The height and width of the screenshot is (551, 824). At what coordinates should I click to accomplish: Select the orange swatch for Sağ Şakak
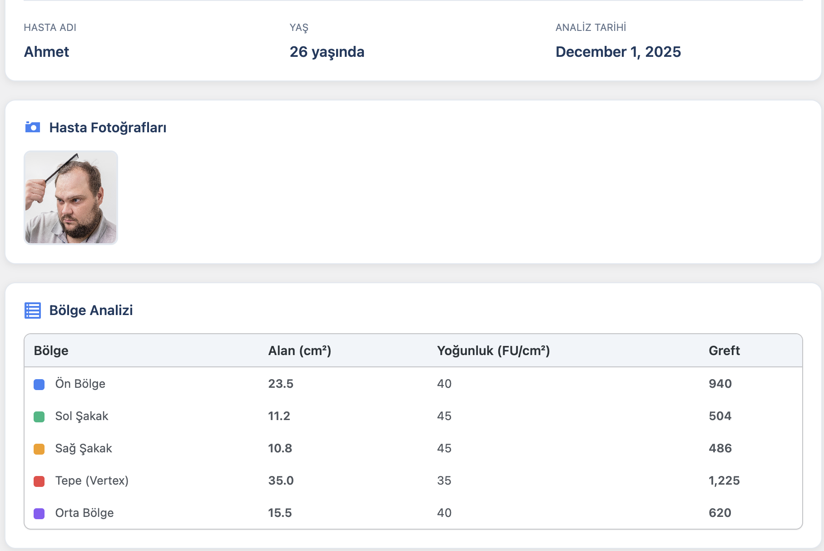39,449
